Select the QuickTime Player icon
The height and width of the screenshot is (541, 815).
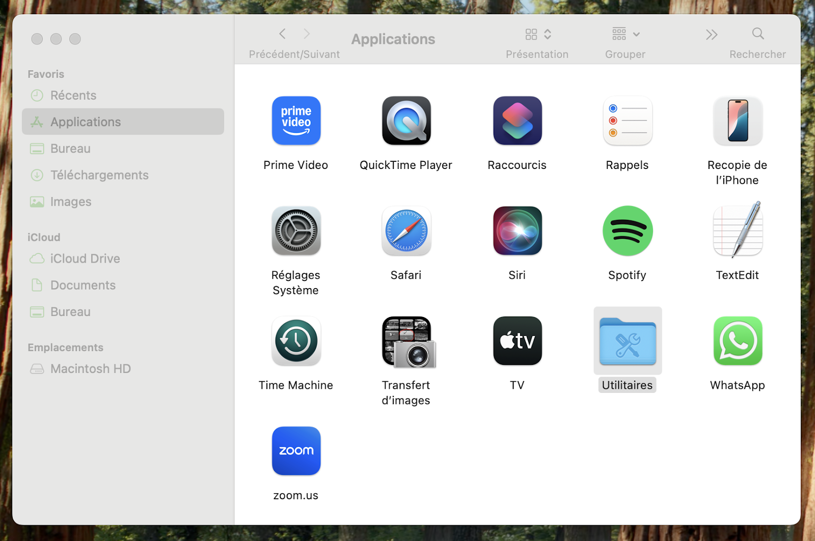[406, 121]
